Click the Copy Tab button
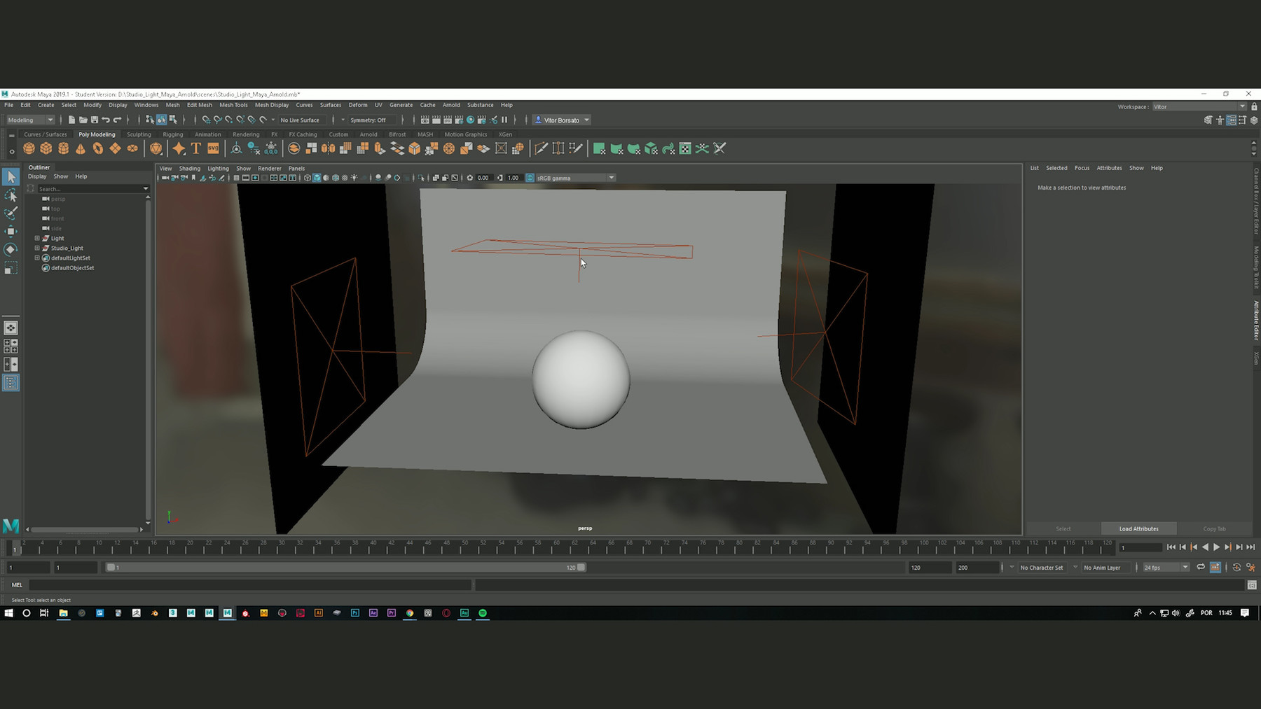This screenshot has width=1261, height=709. pyautogui.click(x=1214, y=528)
